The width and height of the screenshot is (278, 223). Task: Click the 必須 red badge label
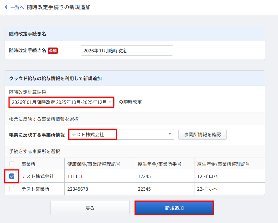(x=53, y=51)
